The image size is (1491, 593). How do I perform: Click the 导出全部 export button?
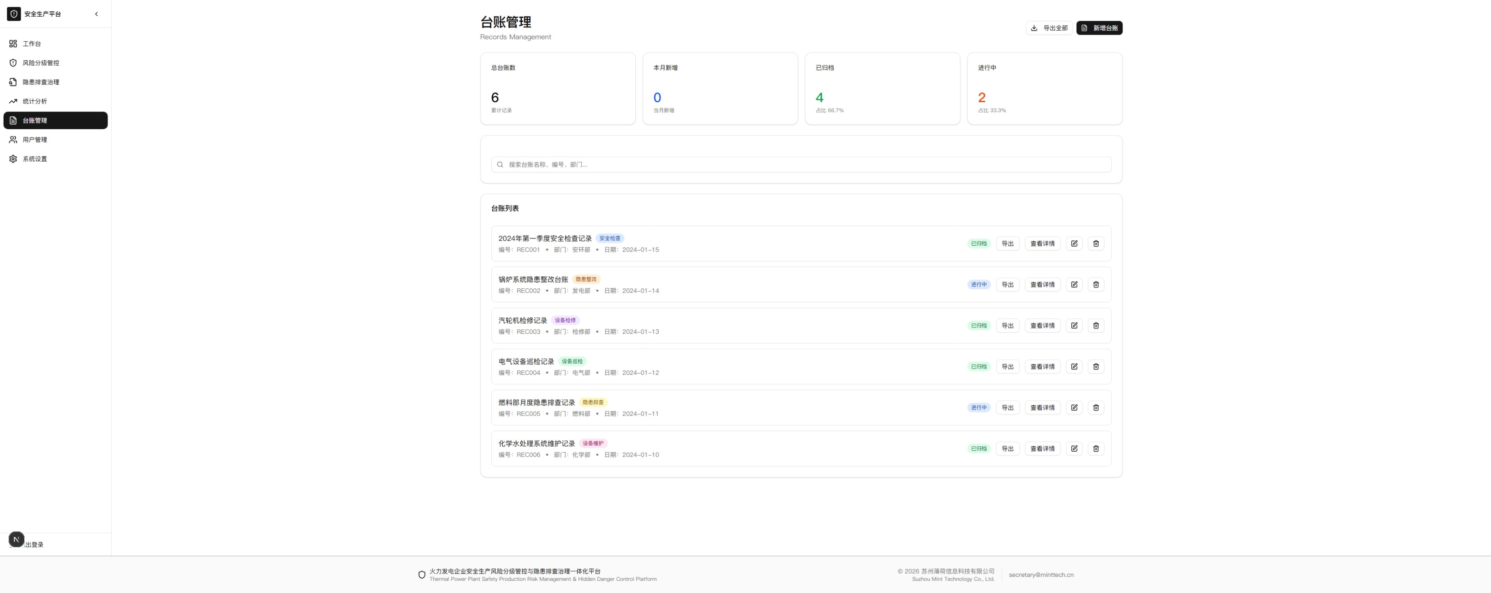click(1049, 28)
